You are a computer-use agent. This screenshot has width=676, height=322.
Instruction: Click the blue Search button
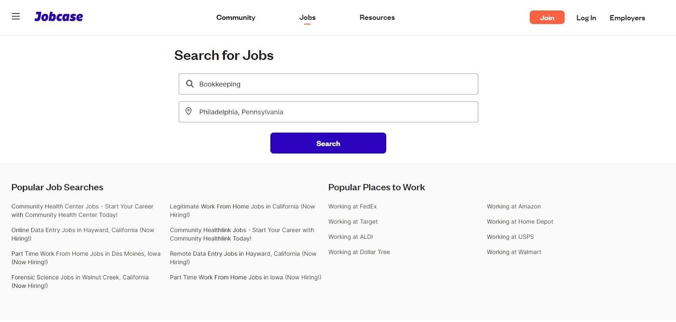tap(328, 143)
